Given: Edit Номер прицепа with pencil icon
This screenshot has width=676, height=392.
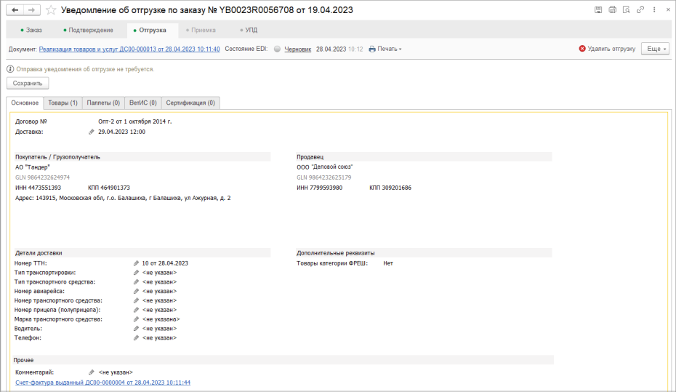Looking at the screenshot, I should pos(136,310).
